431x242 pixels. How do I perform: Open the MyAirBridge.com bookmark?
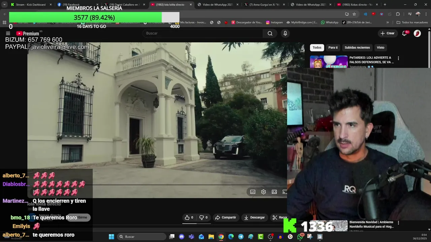pyautogui.click(x=302, y=23)
